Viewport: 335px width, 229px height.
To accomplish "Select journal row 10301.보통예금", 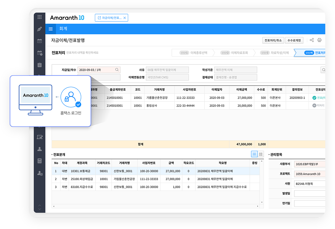I will 155,171.
